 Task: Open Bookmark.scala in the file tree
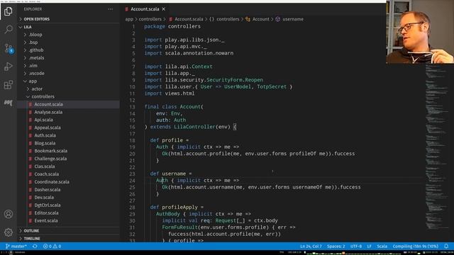click(68, 151)
